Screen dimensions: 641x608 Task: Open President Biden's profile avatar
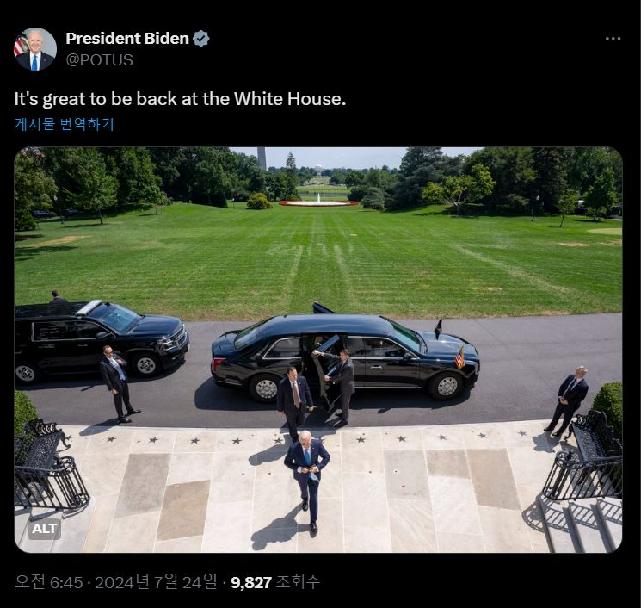[x=35, y=49]
